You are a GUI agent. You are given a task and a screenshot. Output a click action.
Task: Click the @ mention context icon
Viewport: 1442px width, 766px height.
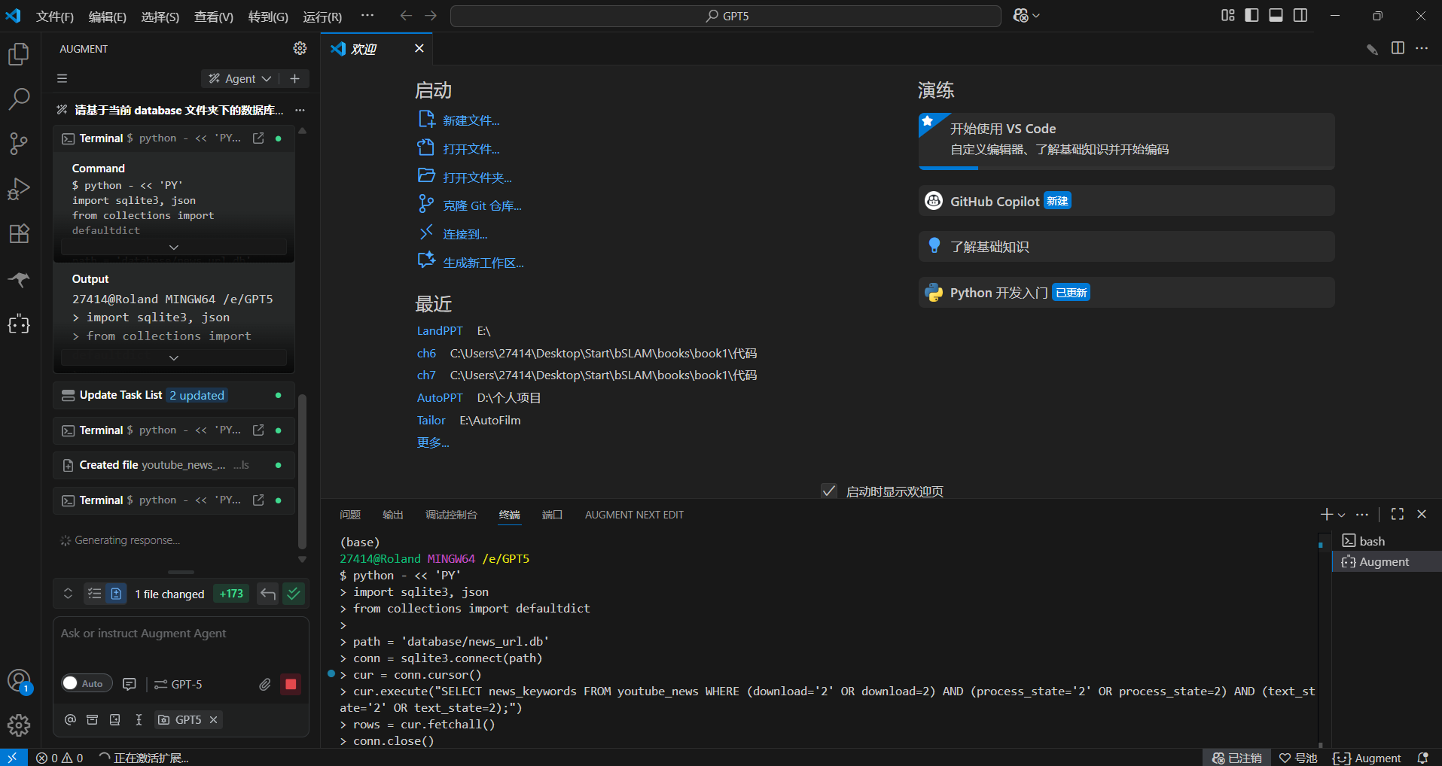click(x=70, y=719)
